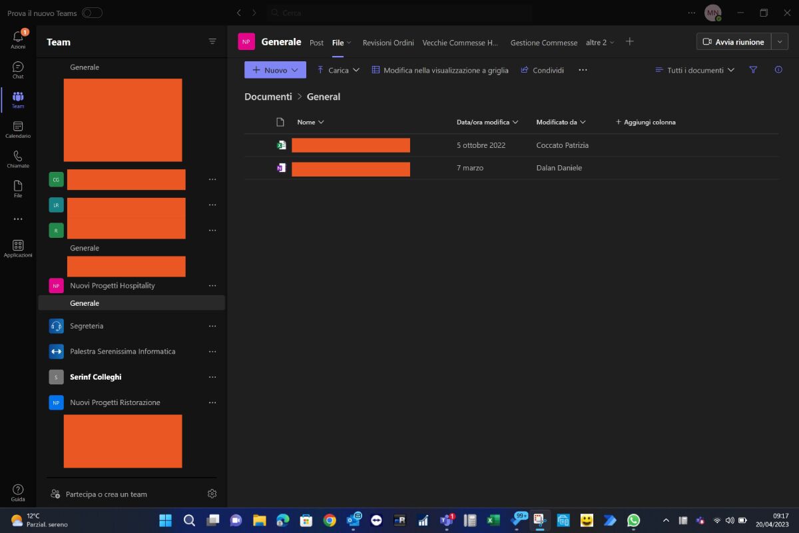The width and height of the screenshot is (799, 533).
Task: Click the Cerca search field
Action: pos(400,12)
